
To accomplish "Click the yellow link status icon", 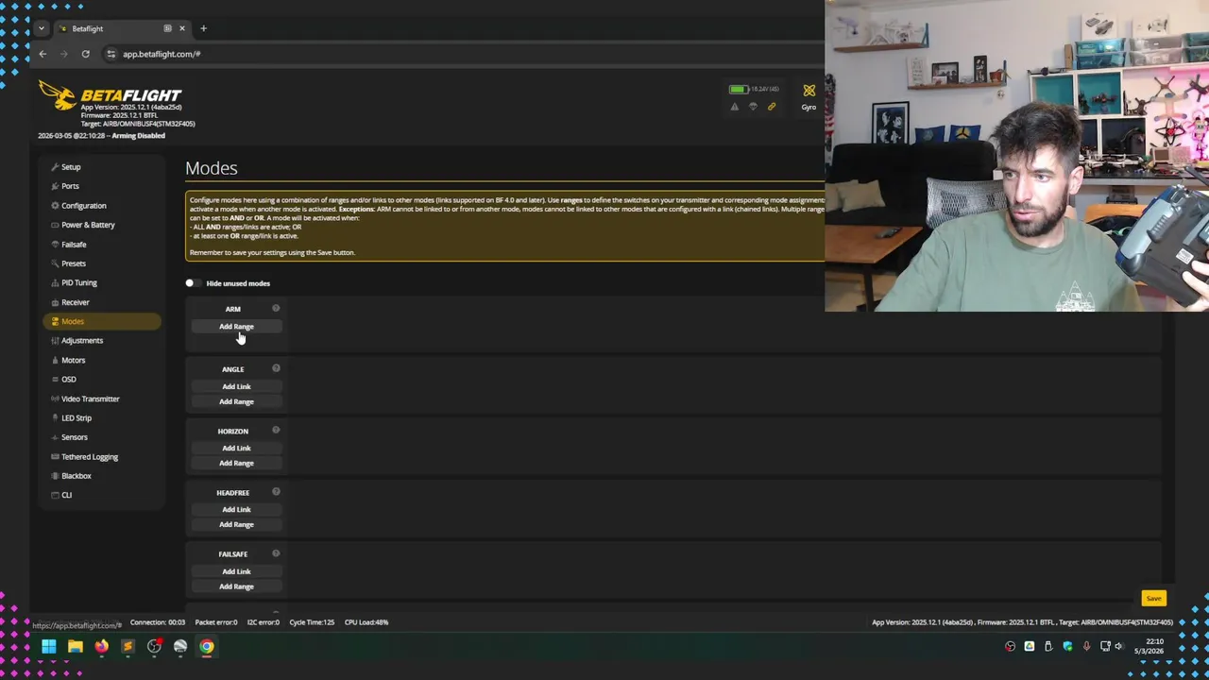I will [x=771, y=107].
